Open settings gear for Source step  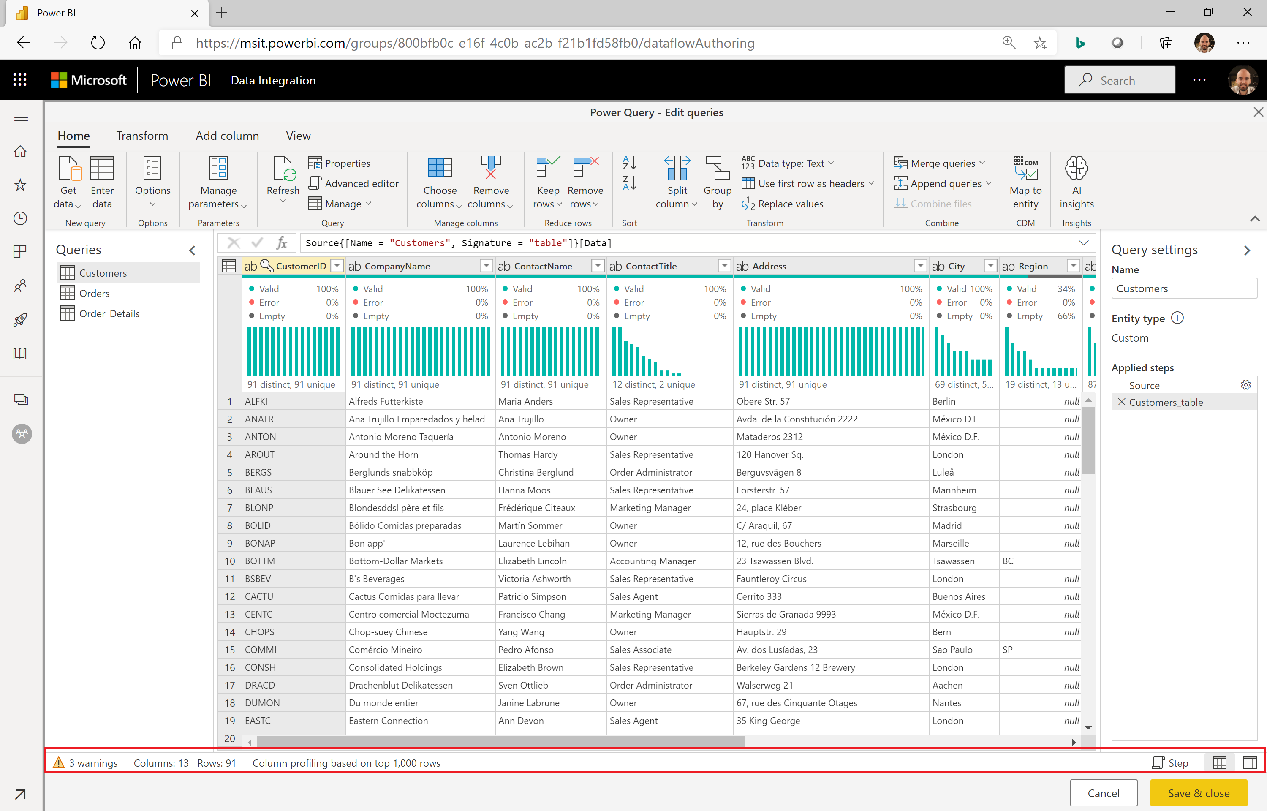pyautogui.click(x=1246, y=385)
